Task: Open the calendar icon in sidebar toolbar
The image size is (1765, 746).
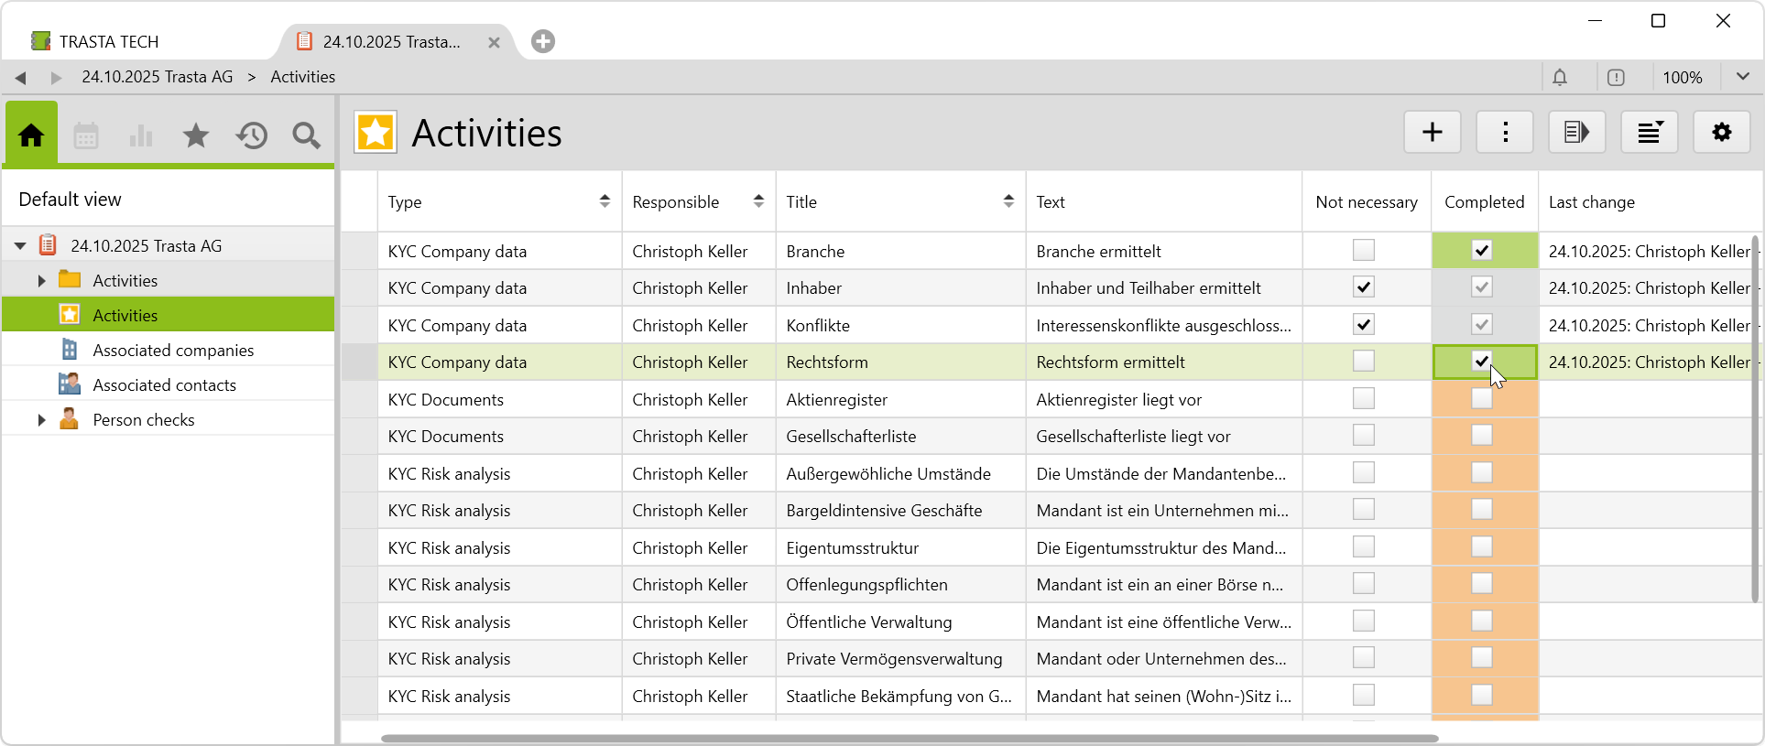Action: [86, 136]
